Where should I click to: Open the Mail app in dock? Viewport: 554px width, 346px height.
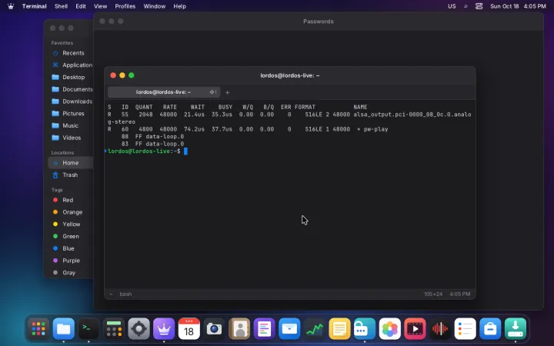point(289,329)
